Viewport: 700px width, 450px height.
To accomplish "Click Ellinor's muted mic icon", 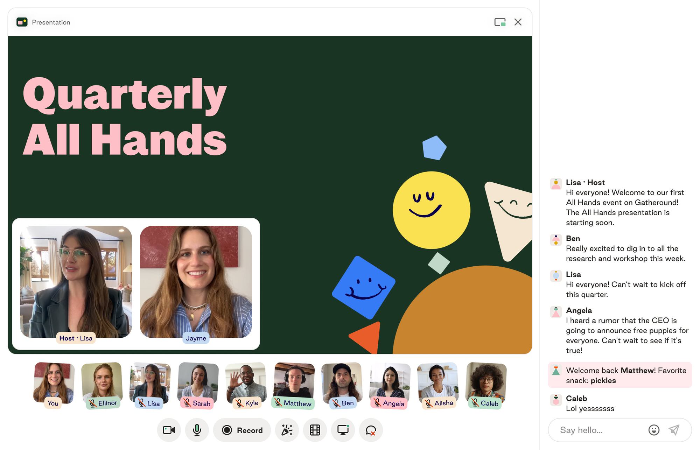I will 93,403.
